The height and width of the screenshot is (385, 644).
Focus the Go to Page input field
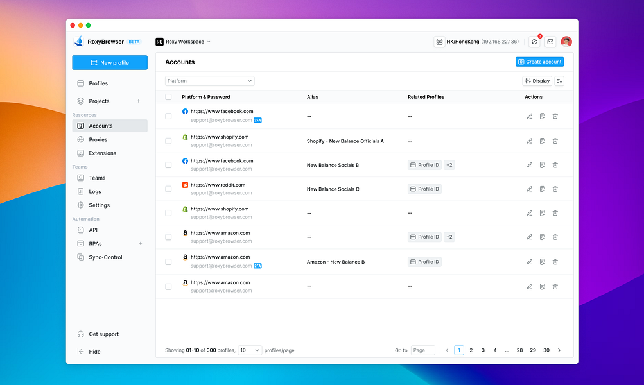[x=422, y=350]
